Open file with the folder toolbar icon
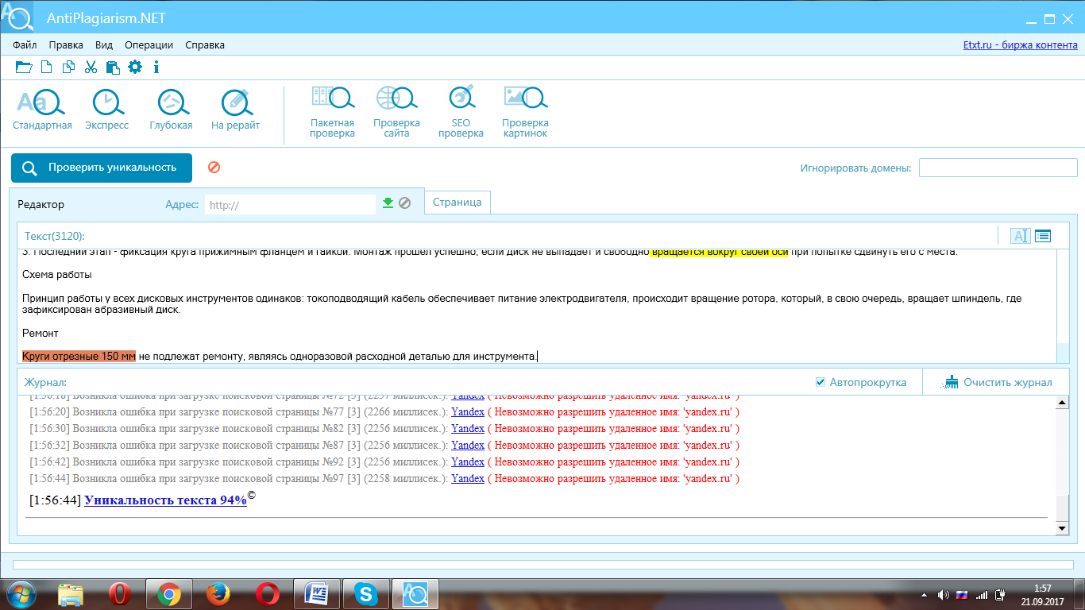This screenshot has height=610, width=1085. [24, 68]
